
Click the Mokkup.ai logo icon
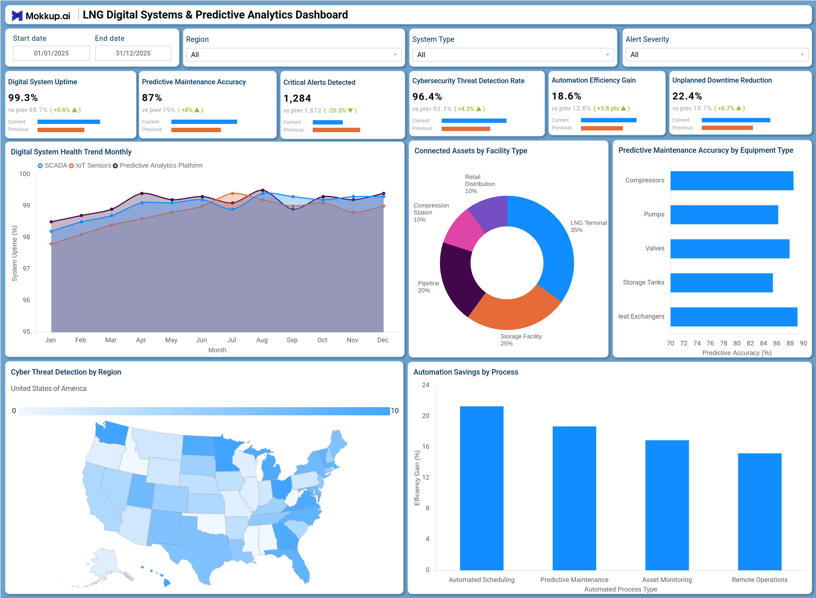click(17, 15)
